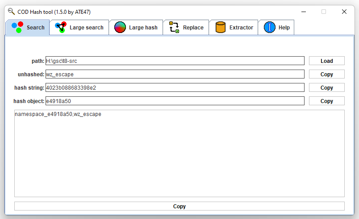Click the Replace tab's swap arrows icon
The height and width of the screenshot is (219, 359).
click(174, 27)
